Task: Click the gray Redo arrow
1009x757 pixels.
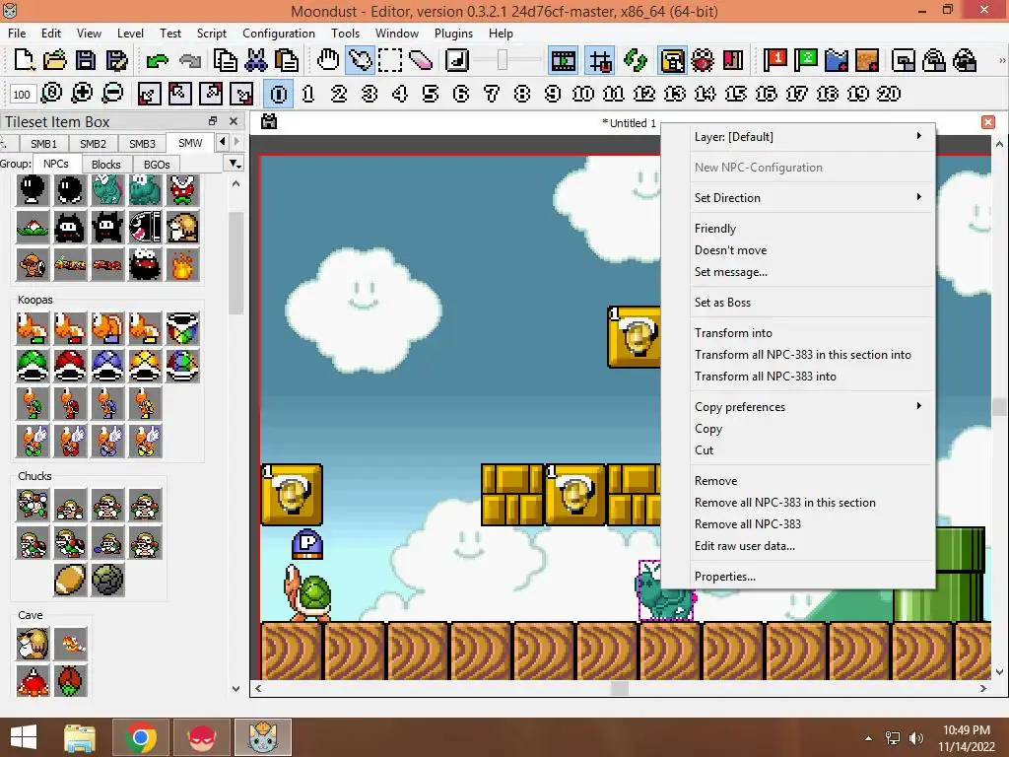Action: (190, 60)
